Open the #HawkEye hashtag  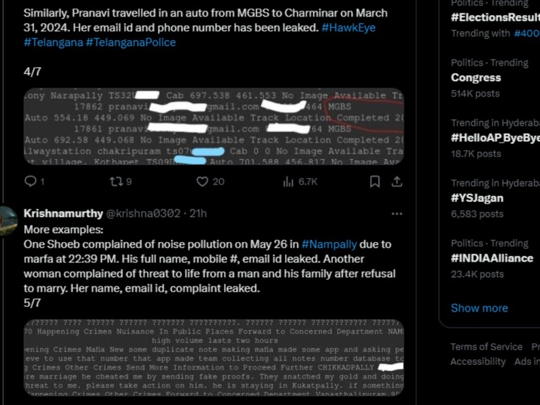pyautogui.click(x=348, y=27)
